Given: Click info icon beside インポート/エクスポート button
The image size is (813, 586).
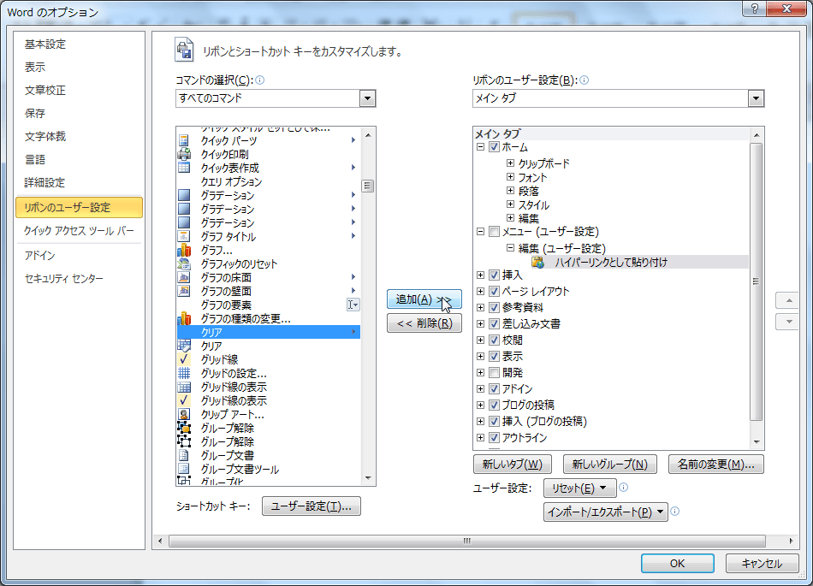Looking at the screenshot, I should point(674,512).
